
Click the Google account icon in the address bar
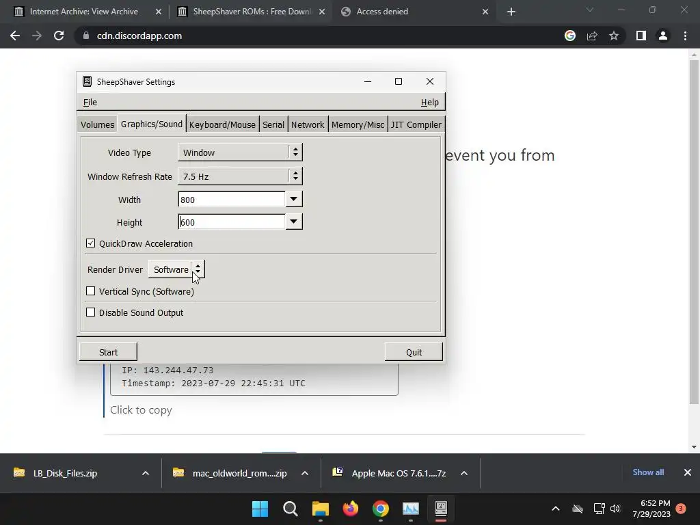coord(570,36)
